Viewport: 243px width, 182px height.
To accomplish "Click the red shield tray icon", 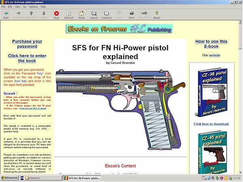I will (x=222, y=178).
